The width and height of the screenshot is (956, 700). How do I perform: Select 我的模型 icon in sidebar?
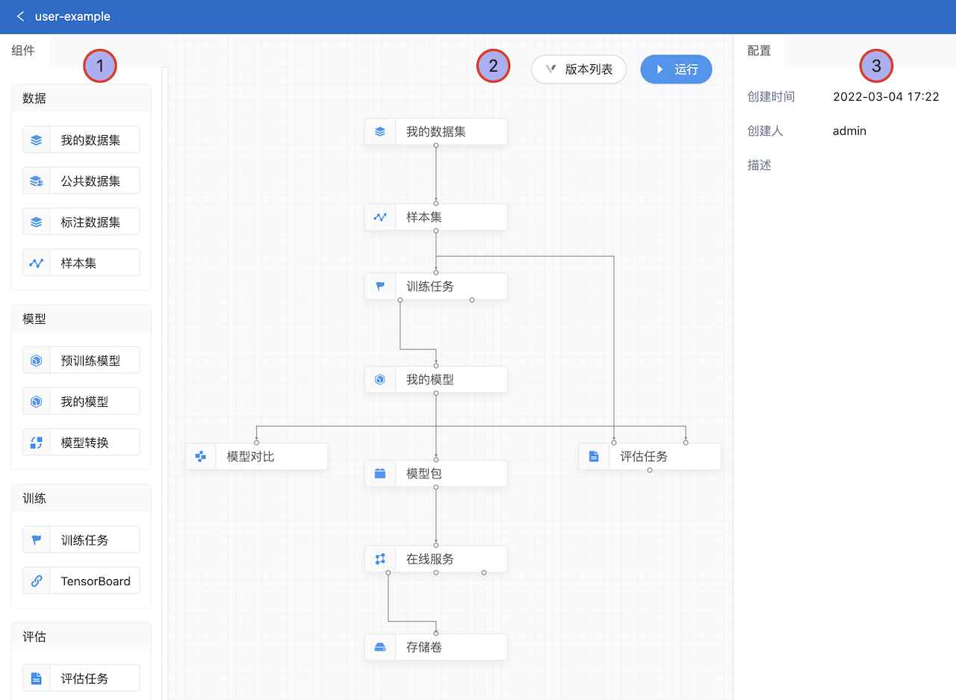point(37,401)
